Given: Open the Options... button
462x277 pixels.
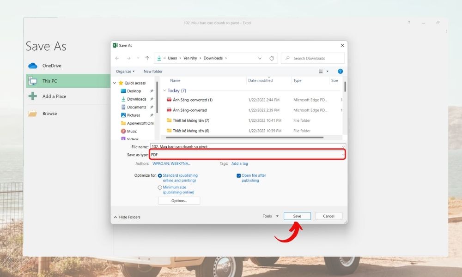Looking at the screenshot, I should 179,201.
